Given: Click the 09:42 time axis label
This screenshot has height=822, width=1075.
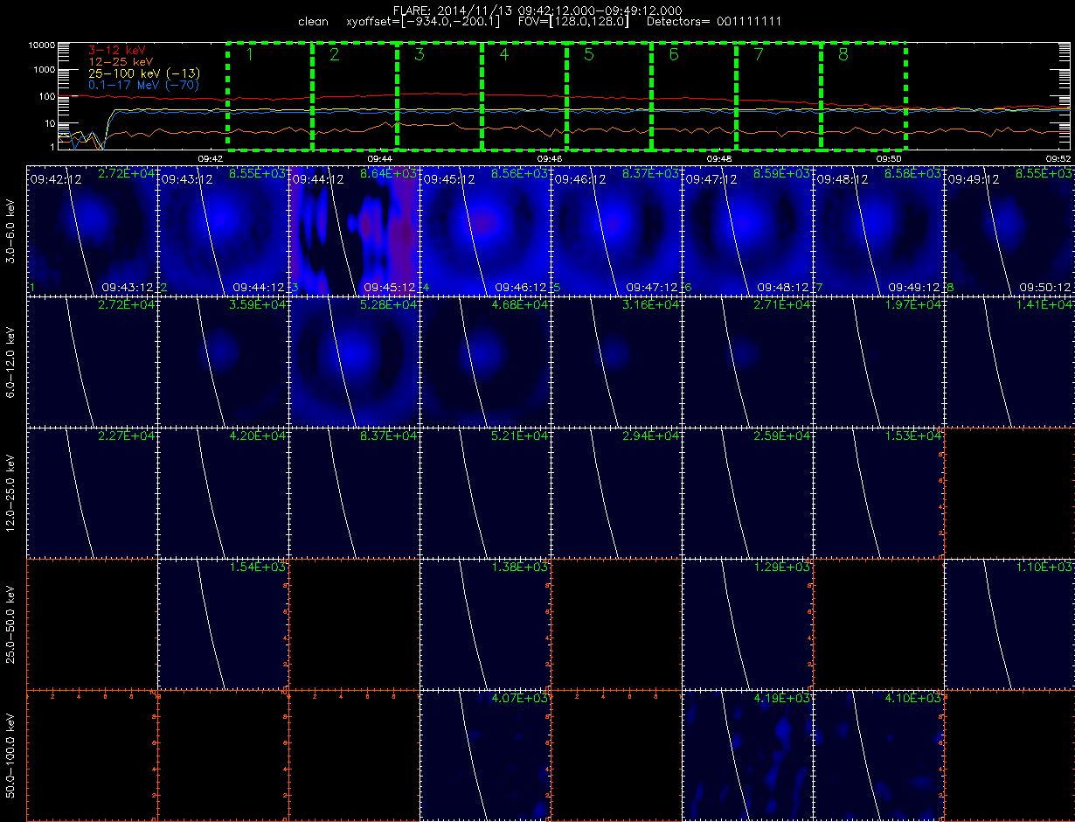Looking at the screenshot, I should pyautogui.click(x=211, y=158).
